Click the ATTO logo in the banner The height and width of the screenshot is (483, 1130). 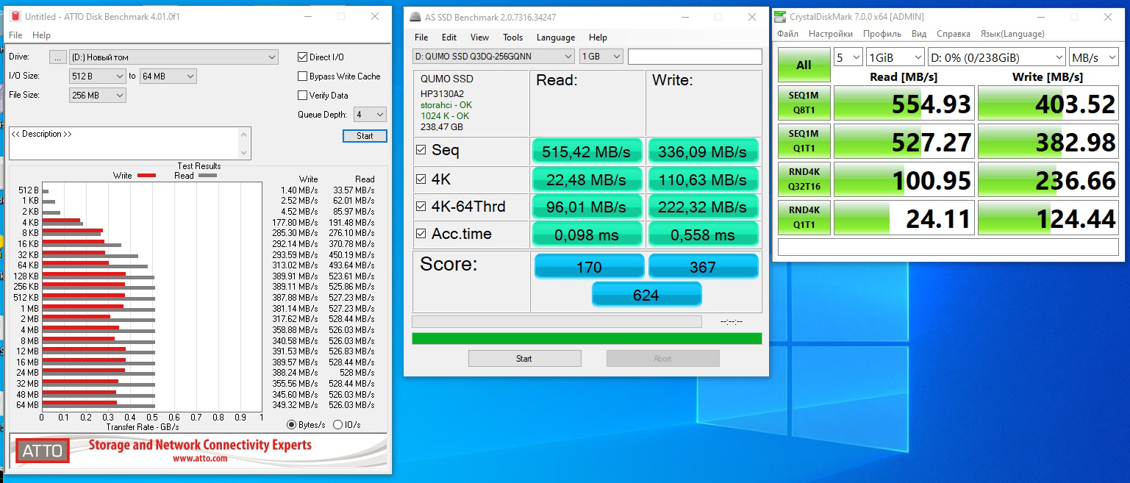[43, 451]
